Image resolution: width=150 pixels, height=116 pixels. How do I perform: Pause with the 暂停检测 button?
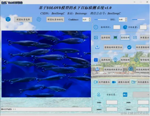click(x=145, y=60)
